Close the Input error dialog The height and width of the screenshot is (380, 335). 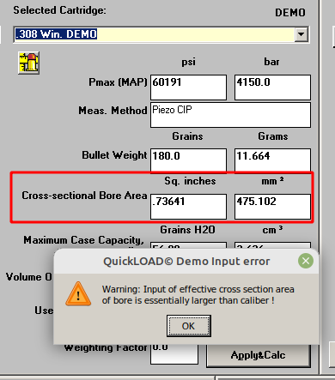tap(306, 261)
